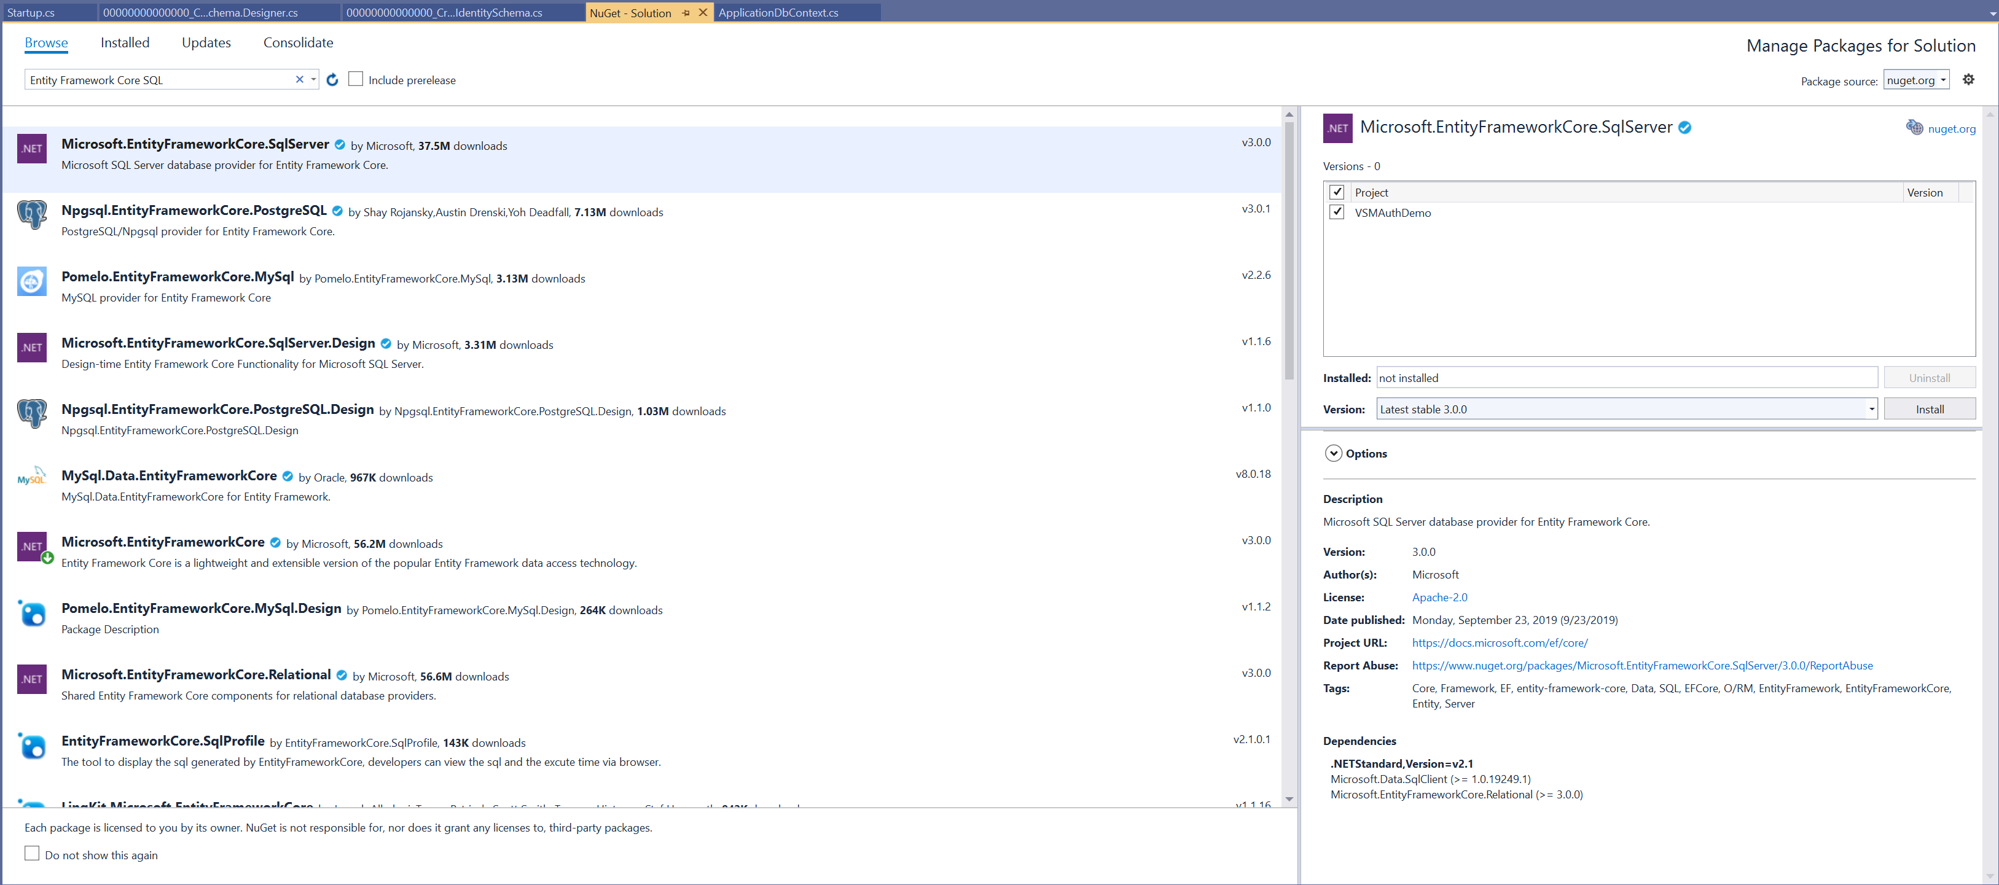Image resolution: width=1999 pixels, height=885 pixels.
Task: Open NuGet package source settings gear
Action: pyautogui.click(x=1968, y=79)
